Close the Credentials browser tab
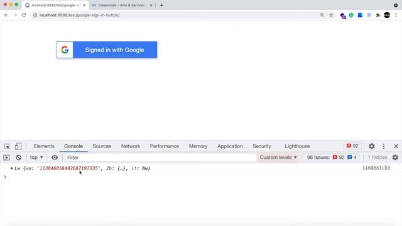 click(151, 5)
